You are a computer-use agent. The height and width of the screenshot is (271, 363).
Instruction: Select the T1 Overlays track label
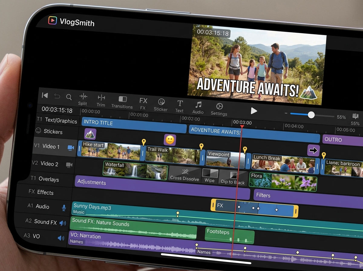tap(45, 179)
